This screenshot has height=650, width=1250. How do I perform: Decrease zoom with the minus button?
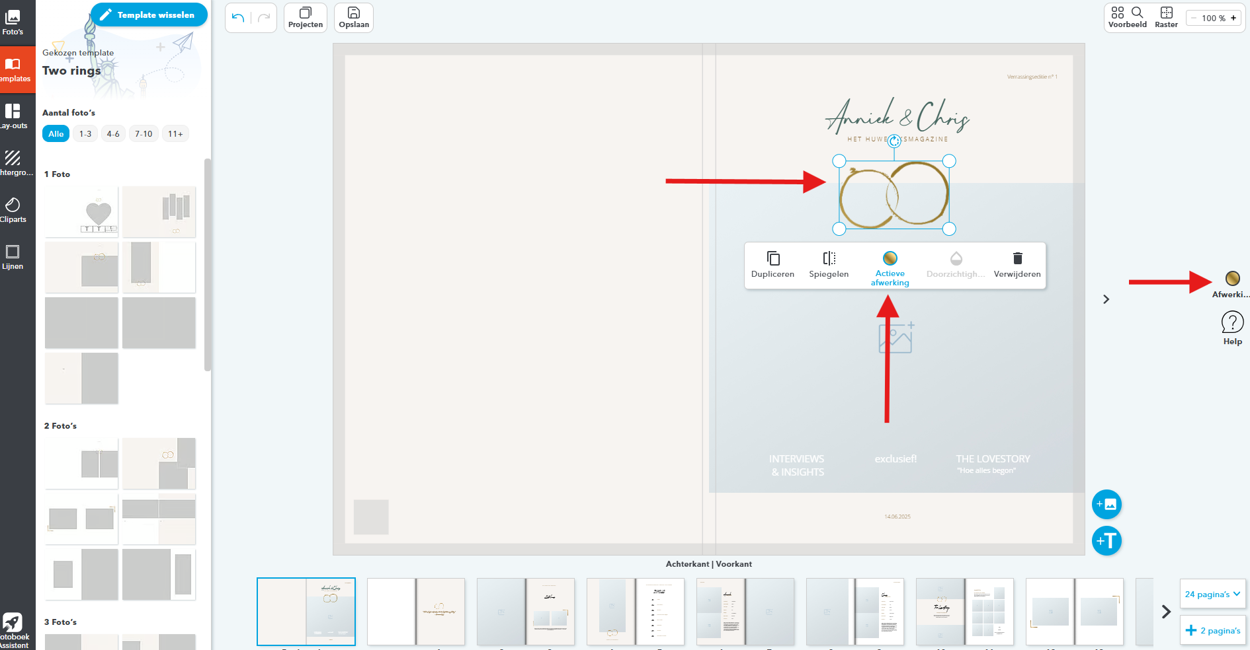tap(1194, 18)
